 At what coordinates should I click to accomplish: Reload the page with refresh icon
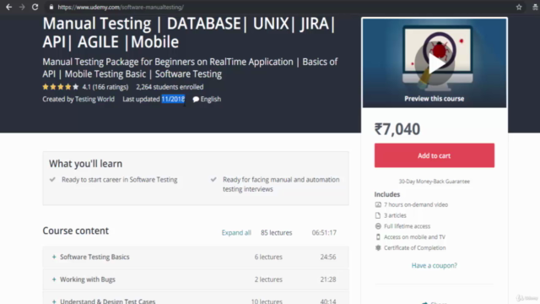pyautogui.click(x=35, y=7)
